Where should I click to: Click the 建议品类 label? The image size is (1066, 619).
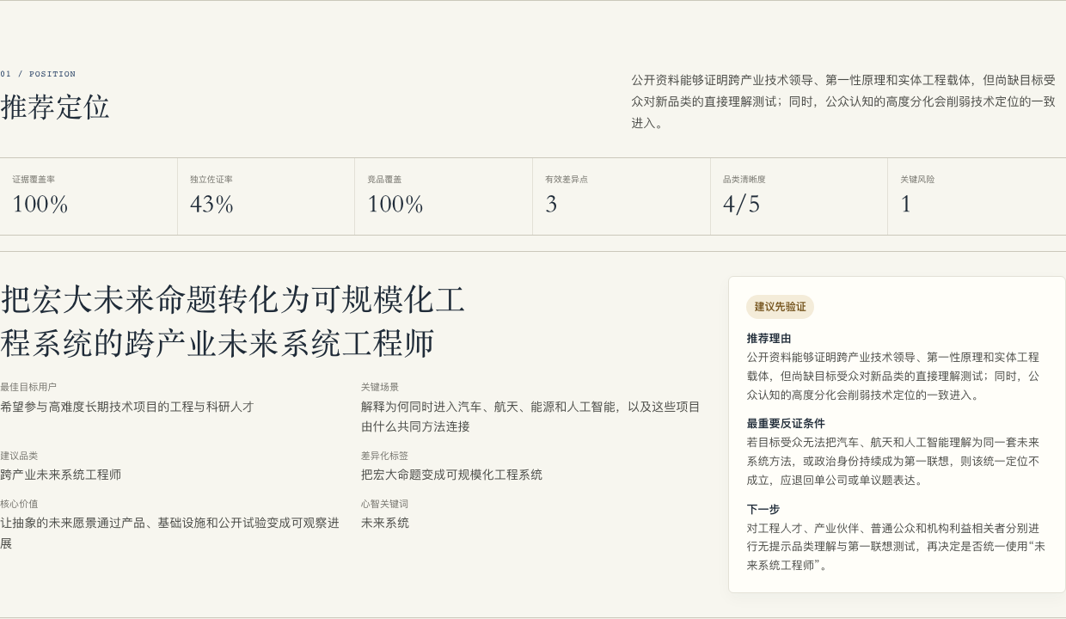(19, 456)
